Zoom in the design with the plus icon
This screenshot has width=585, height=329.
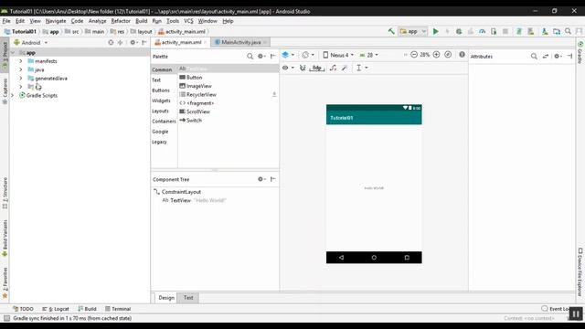coord(436,55)
